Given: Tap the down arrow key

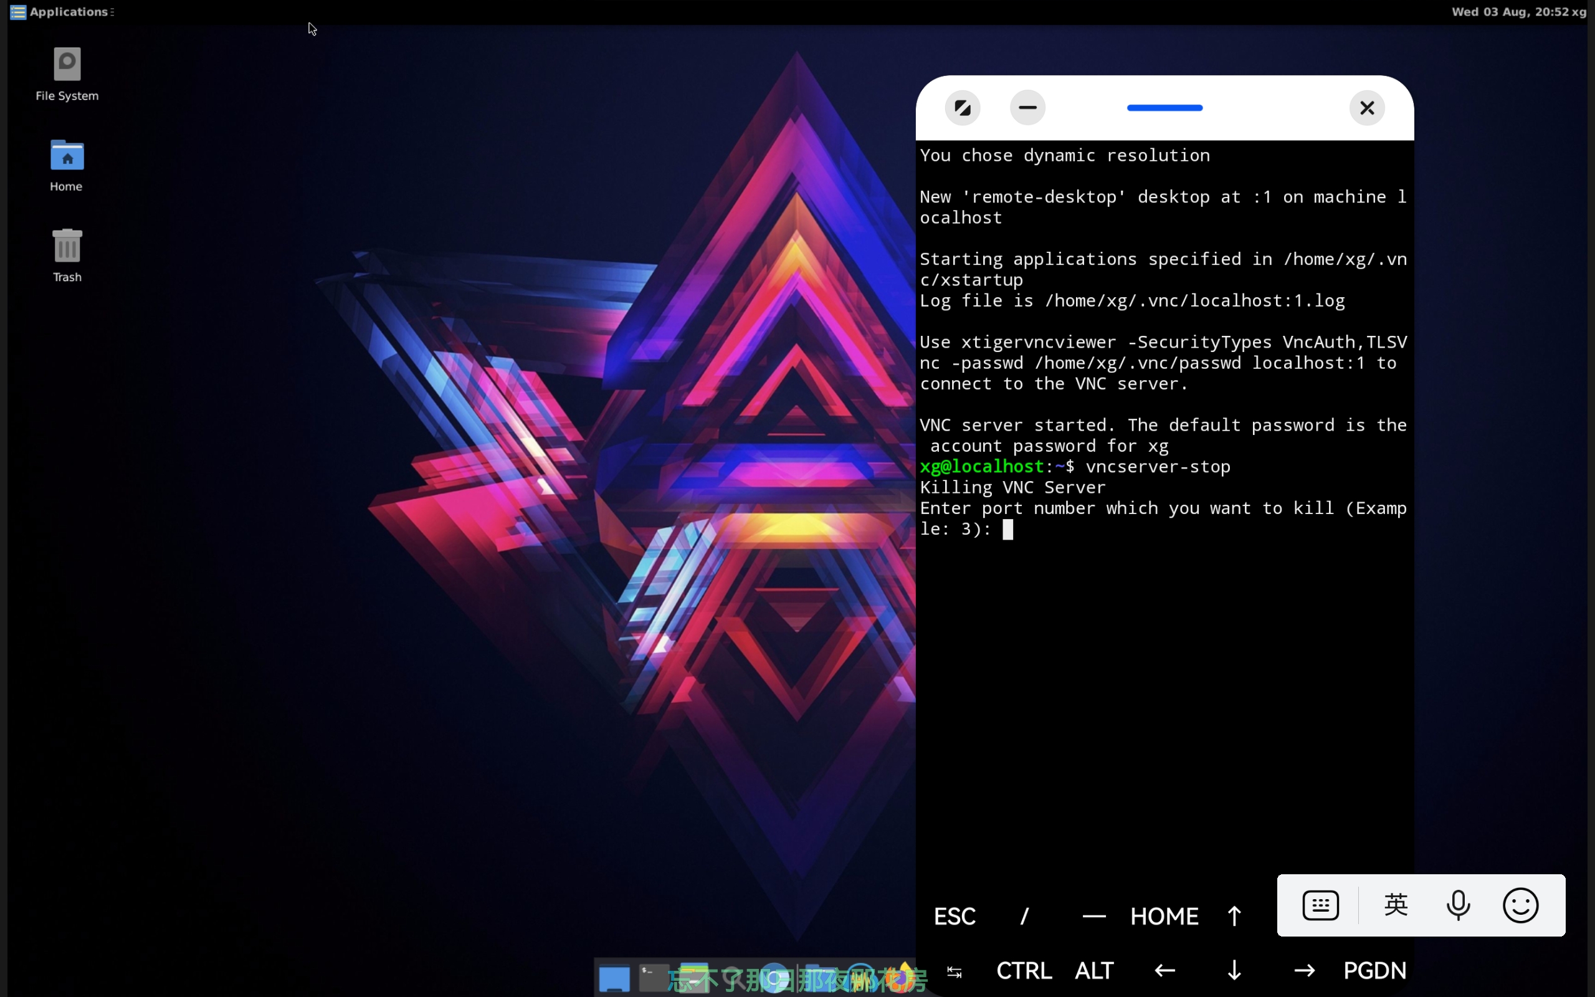Looking at the screenshot, I should point(1234,971).
